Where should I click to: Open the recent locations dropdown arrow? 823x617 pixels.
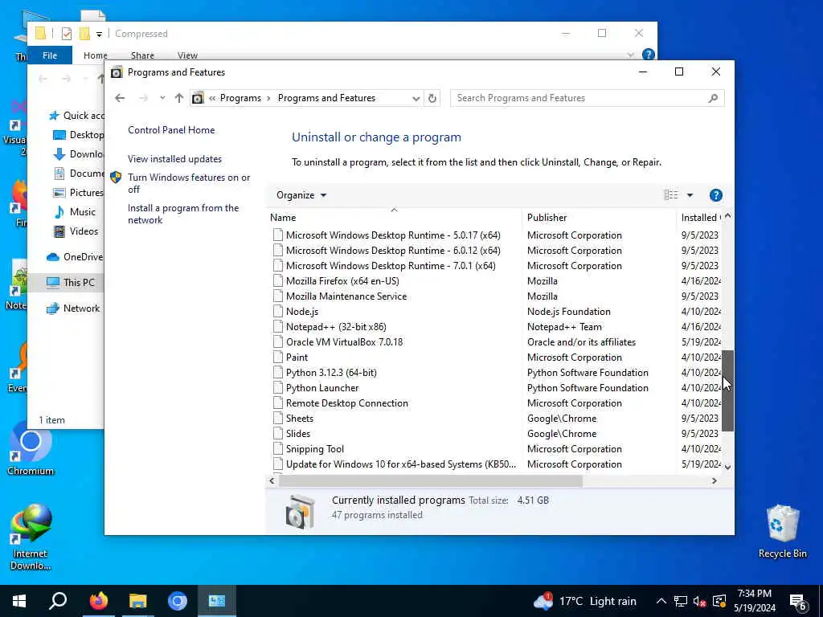(x=162, y=98)
